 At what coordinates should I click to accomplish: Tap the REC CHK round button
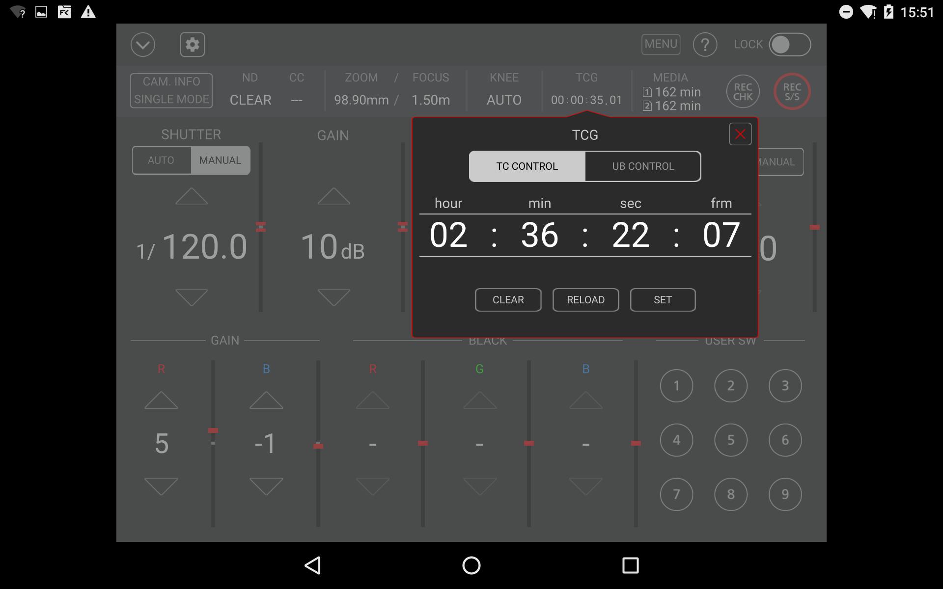[x=743, y=92]
